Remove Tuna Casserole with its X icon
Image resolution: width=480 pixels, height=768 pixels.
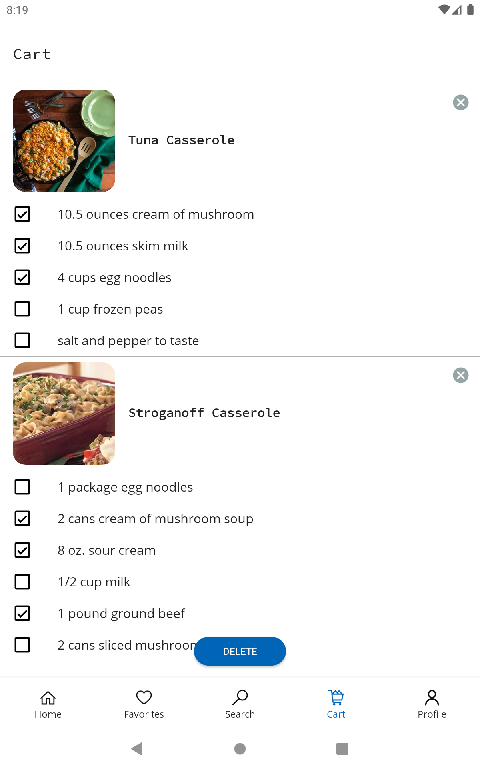pos(460,102)
